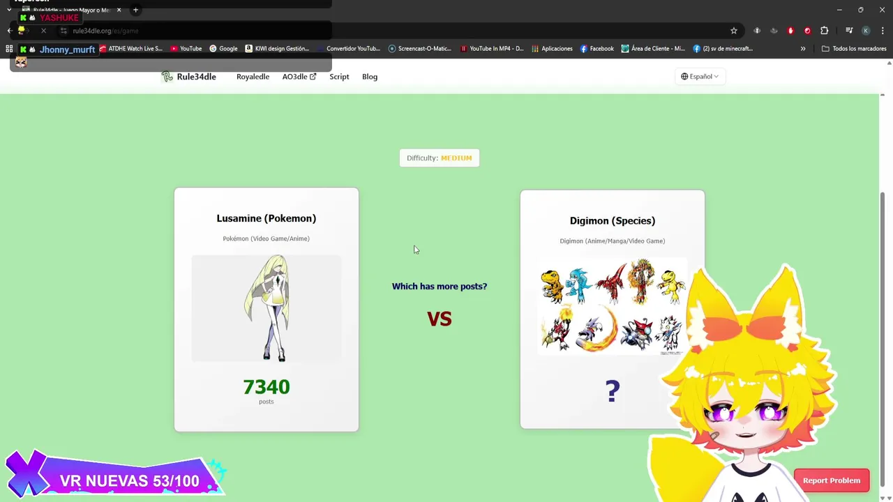Click the Digimon species image
The height and width of the screenshot is (502, 893).
tap(613, 307)
